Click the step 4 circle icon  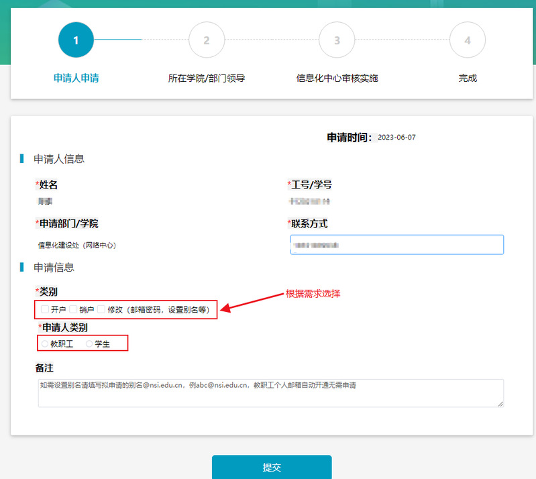point(468,40)
